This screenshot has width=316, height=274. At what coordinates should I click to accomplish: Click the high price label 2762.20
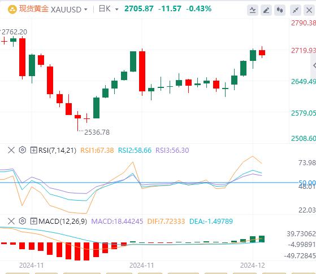pos(14,32)
